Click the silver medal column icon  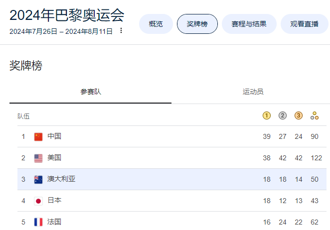[283, 115]
